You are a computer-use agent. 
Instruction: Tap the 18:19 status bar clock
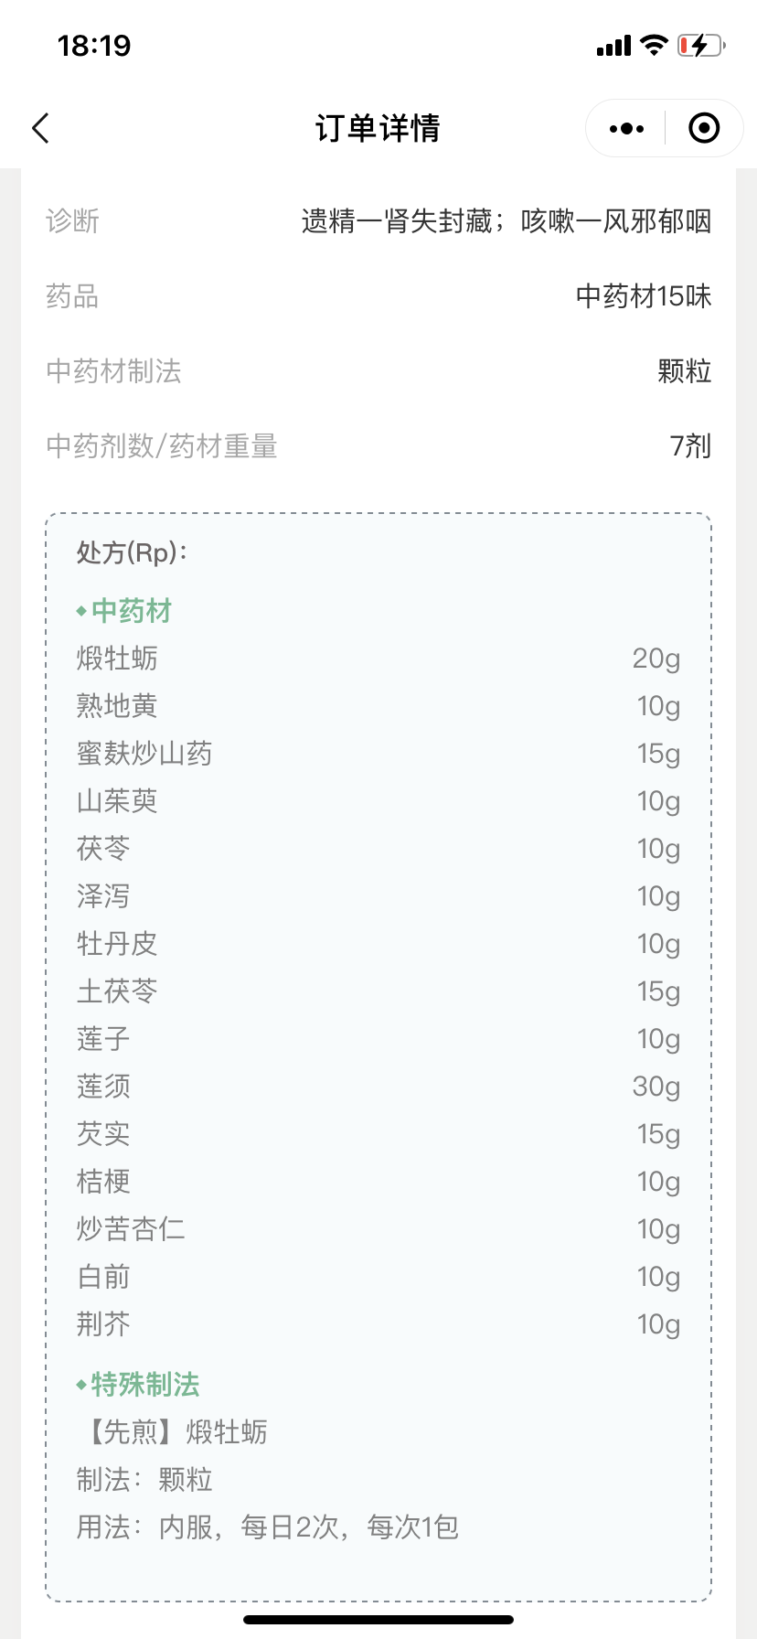pyautogui.click(x=94, y=46)
